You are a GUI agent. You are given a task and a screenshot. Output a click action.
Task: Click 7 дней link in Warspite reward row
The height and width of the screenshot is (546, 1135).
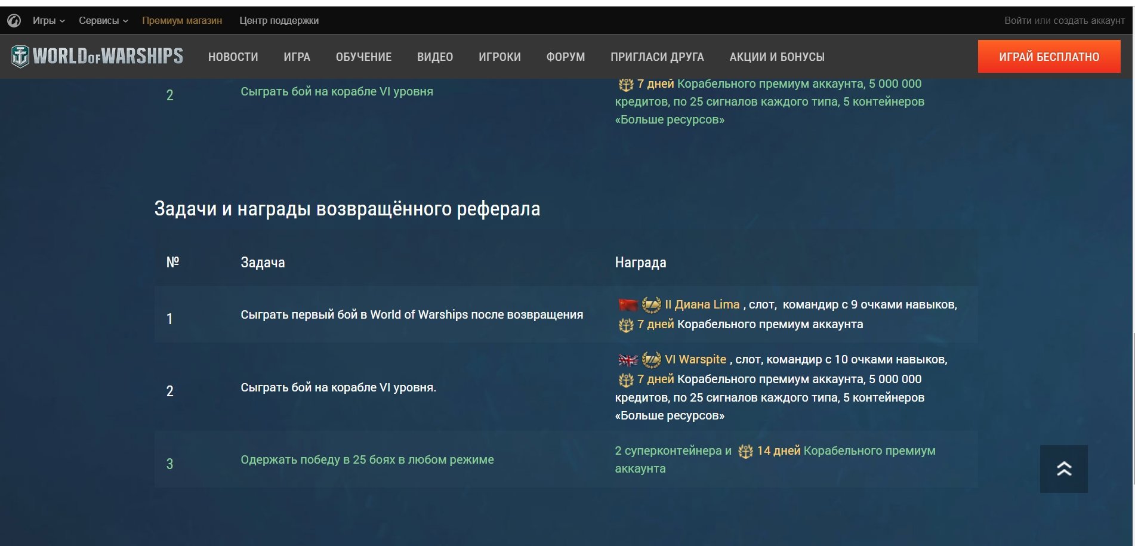click(x=655, y=379)
